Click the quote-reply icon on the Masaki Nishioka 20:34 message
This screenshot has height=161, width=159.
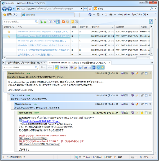pos(132,73)
